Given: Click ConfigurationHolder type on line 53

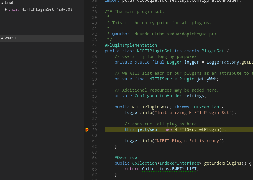Looking at the screenshot, I should pos(158,96).
